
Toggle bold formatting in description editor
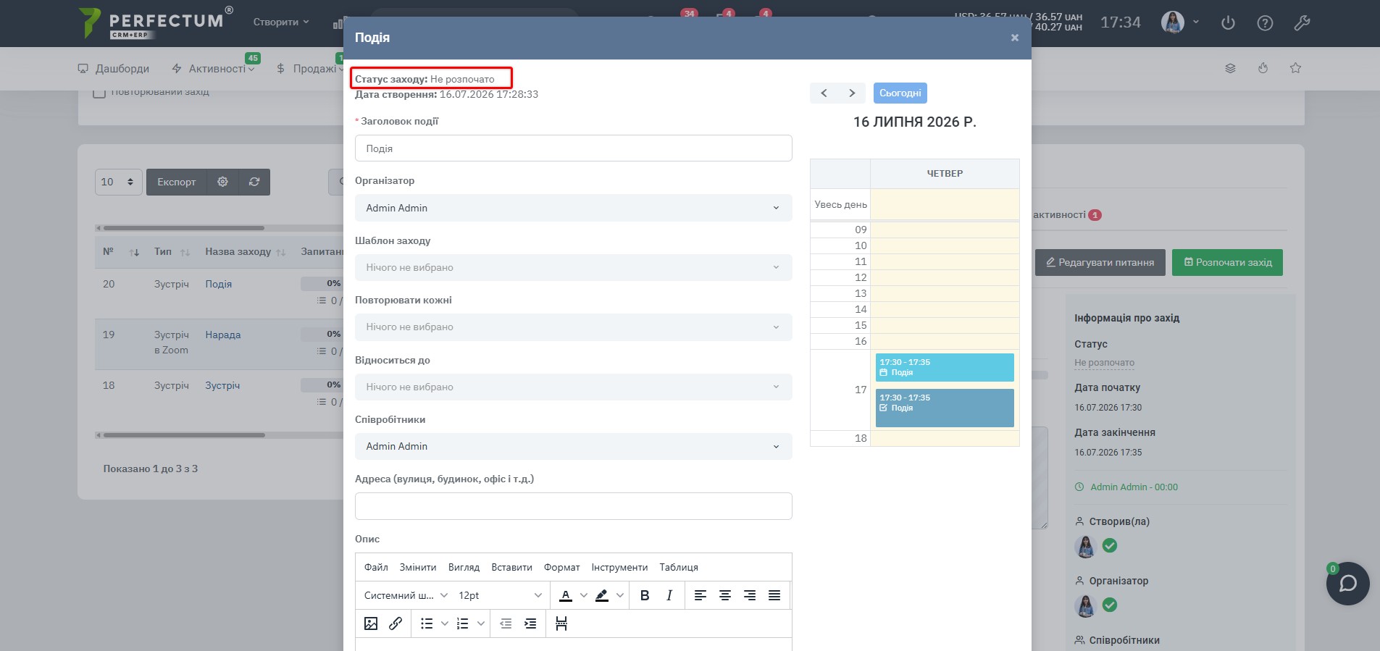(x=645, y=595)
